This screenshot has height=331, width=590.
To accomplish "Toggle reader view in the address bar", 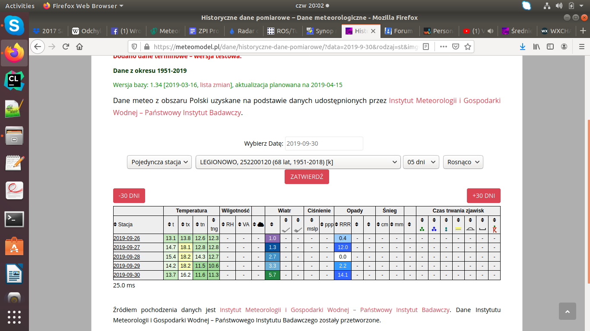I will point(426,47).
